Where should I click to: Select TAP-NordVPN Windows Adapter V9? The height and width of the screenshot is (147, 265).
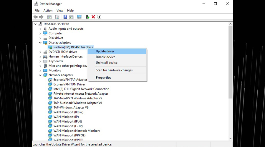tap(78, 98)
